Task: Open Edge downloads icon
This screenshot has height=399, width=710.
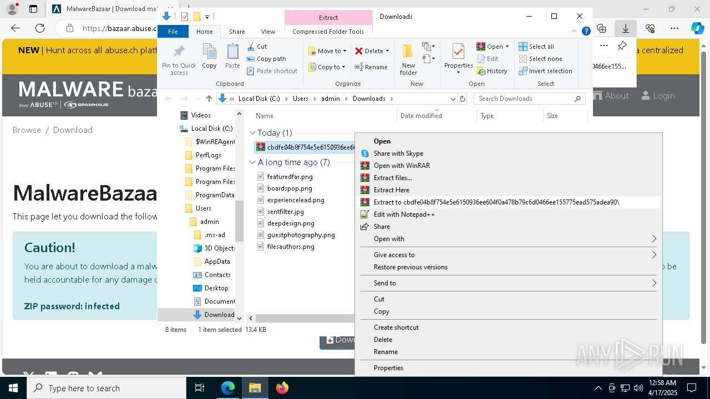Action: pos(626,28)
